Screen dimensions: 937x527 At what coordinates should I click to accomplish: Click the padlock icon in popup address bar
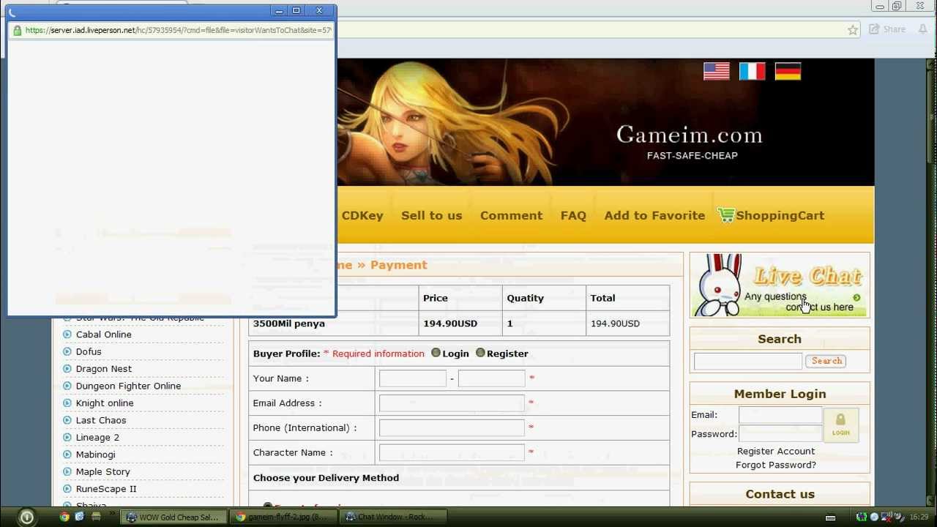[x=18, y=31]
